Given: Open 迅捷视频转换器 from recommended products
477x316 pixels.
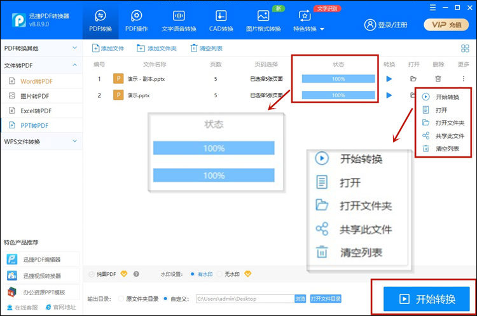Looking at the screenshot, I should coord(42,276).
